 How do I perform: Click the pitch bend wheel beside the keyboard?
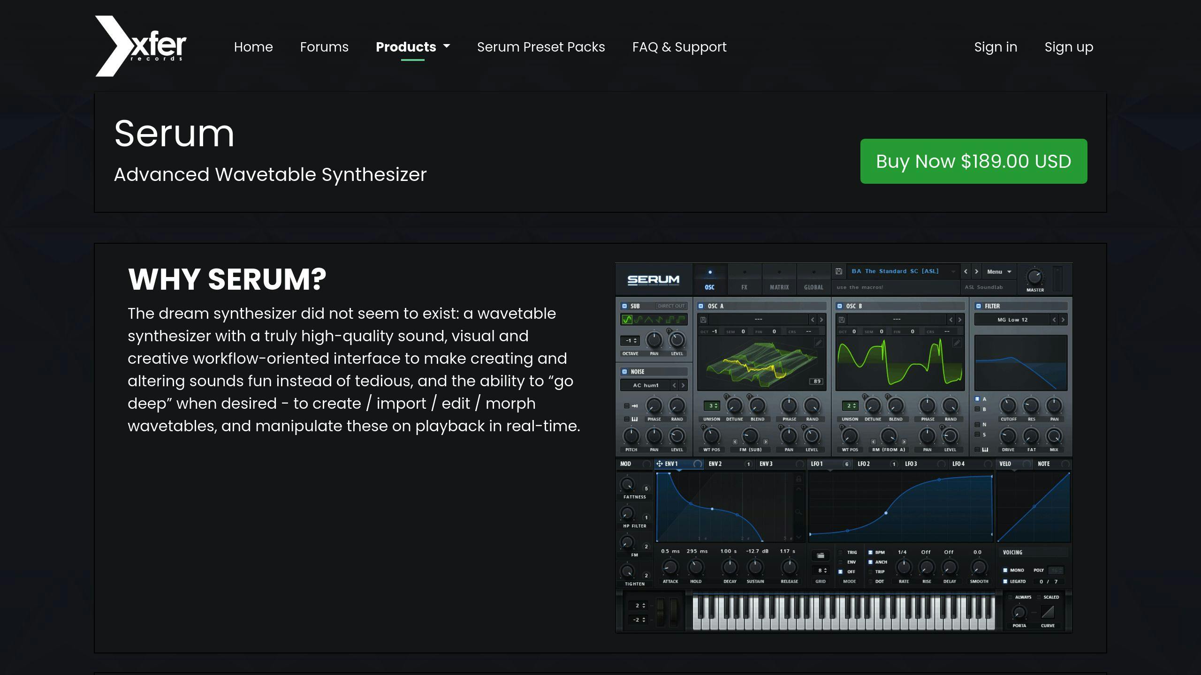[661, 612]
